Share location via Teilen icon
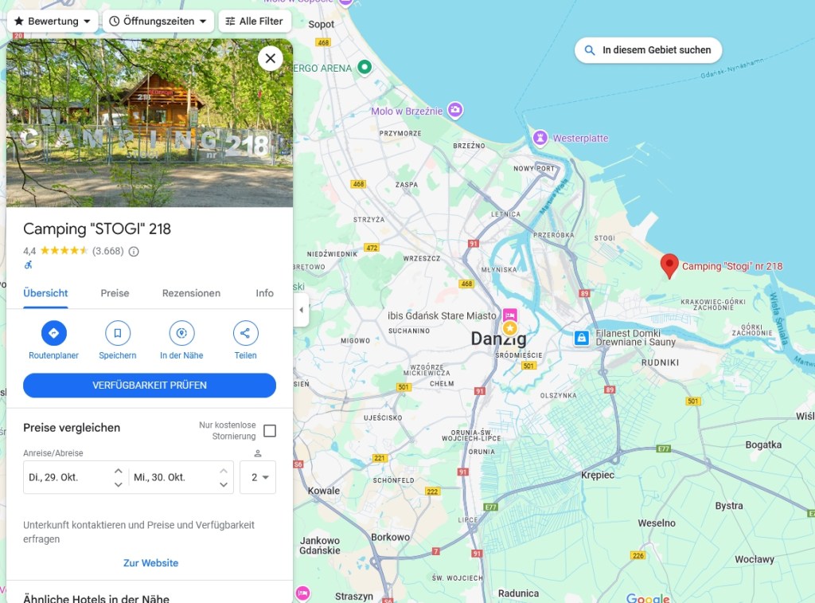This screenshot has width=815, height=603. [245, 333]
